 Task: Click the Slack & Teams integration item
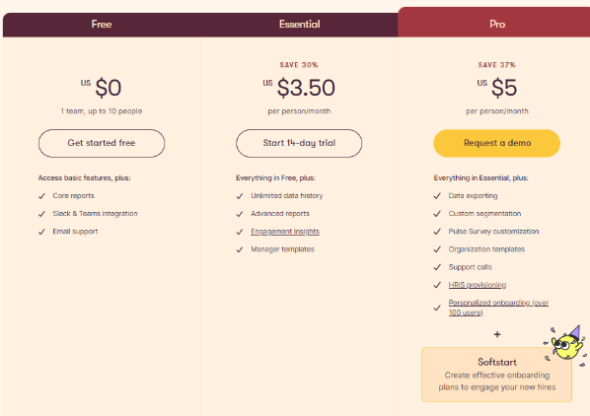pos(95,214)
